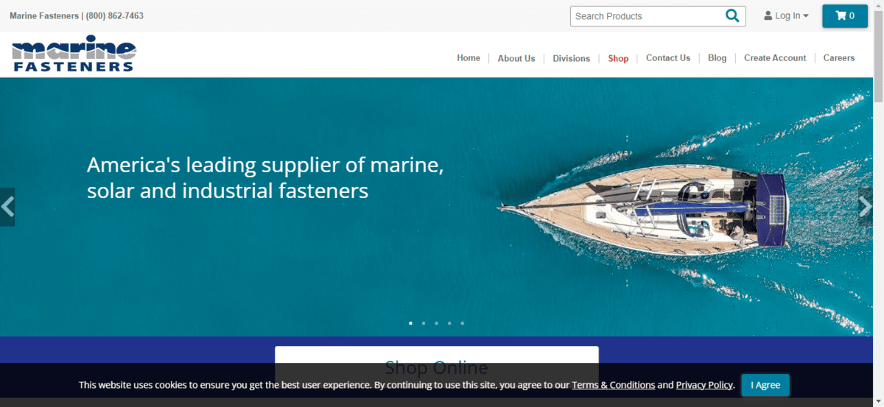The height and width of the screenshot is (407, 884).
Task: Go to the About Us page
Action: pos(516,58)
